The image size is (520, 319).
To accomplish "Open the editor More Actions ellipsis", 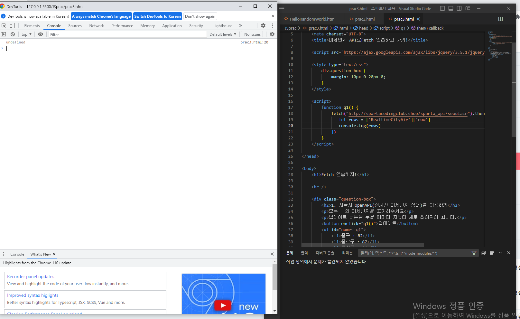I will point(509,19).
